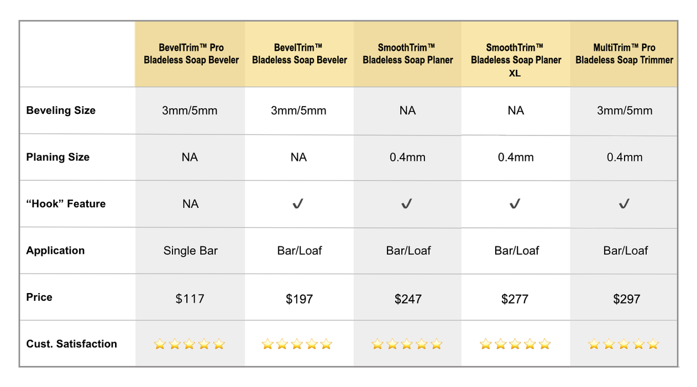Click the SmoothTrim Bladeless Soap Planer hook checkmark

pos(407,204)
